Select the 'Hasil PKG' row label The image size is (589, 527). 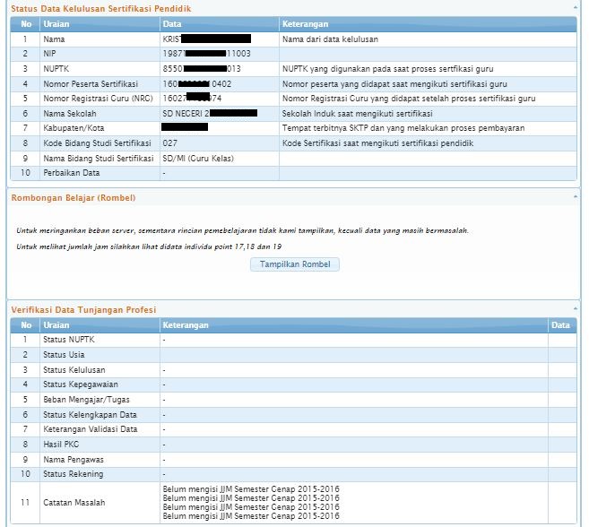click(61, 445)
